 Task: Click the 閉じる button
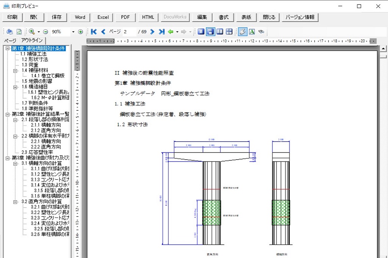[269, 17]
